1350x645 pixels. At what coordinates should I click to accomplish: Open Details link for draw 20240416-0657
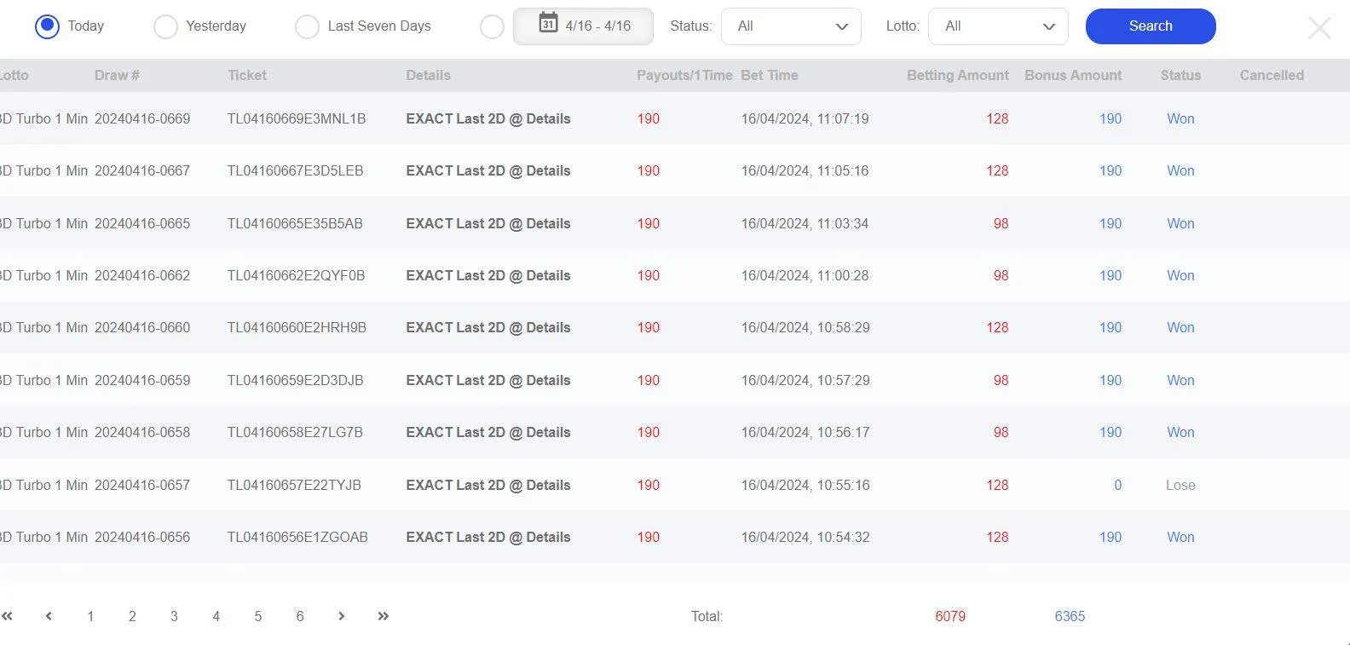coord(487,485)
